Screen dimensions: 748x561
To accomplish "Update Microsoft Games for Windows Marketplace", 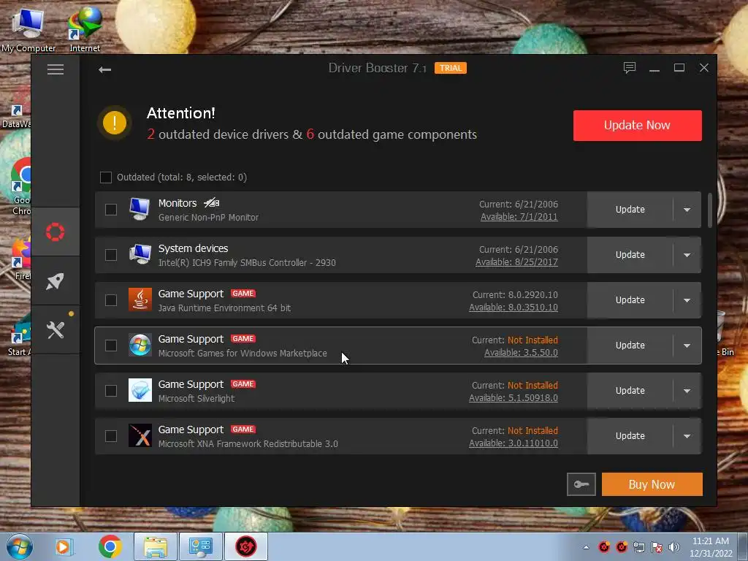I will point(630,346).
